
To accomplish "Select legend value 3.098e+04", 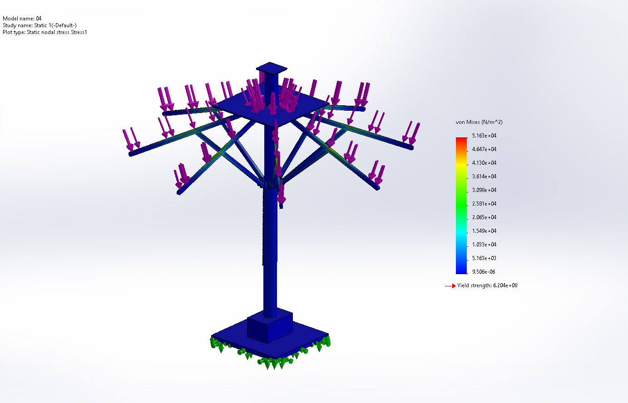I will click(x=484, y=190).
